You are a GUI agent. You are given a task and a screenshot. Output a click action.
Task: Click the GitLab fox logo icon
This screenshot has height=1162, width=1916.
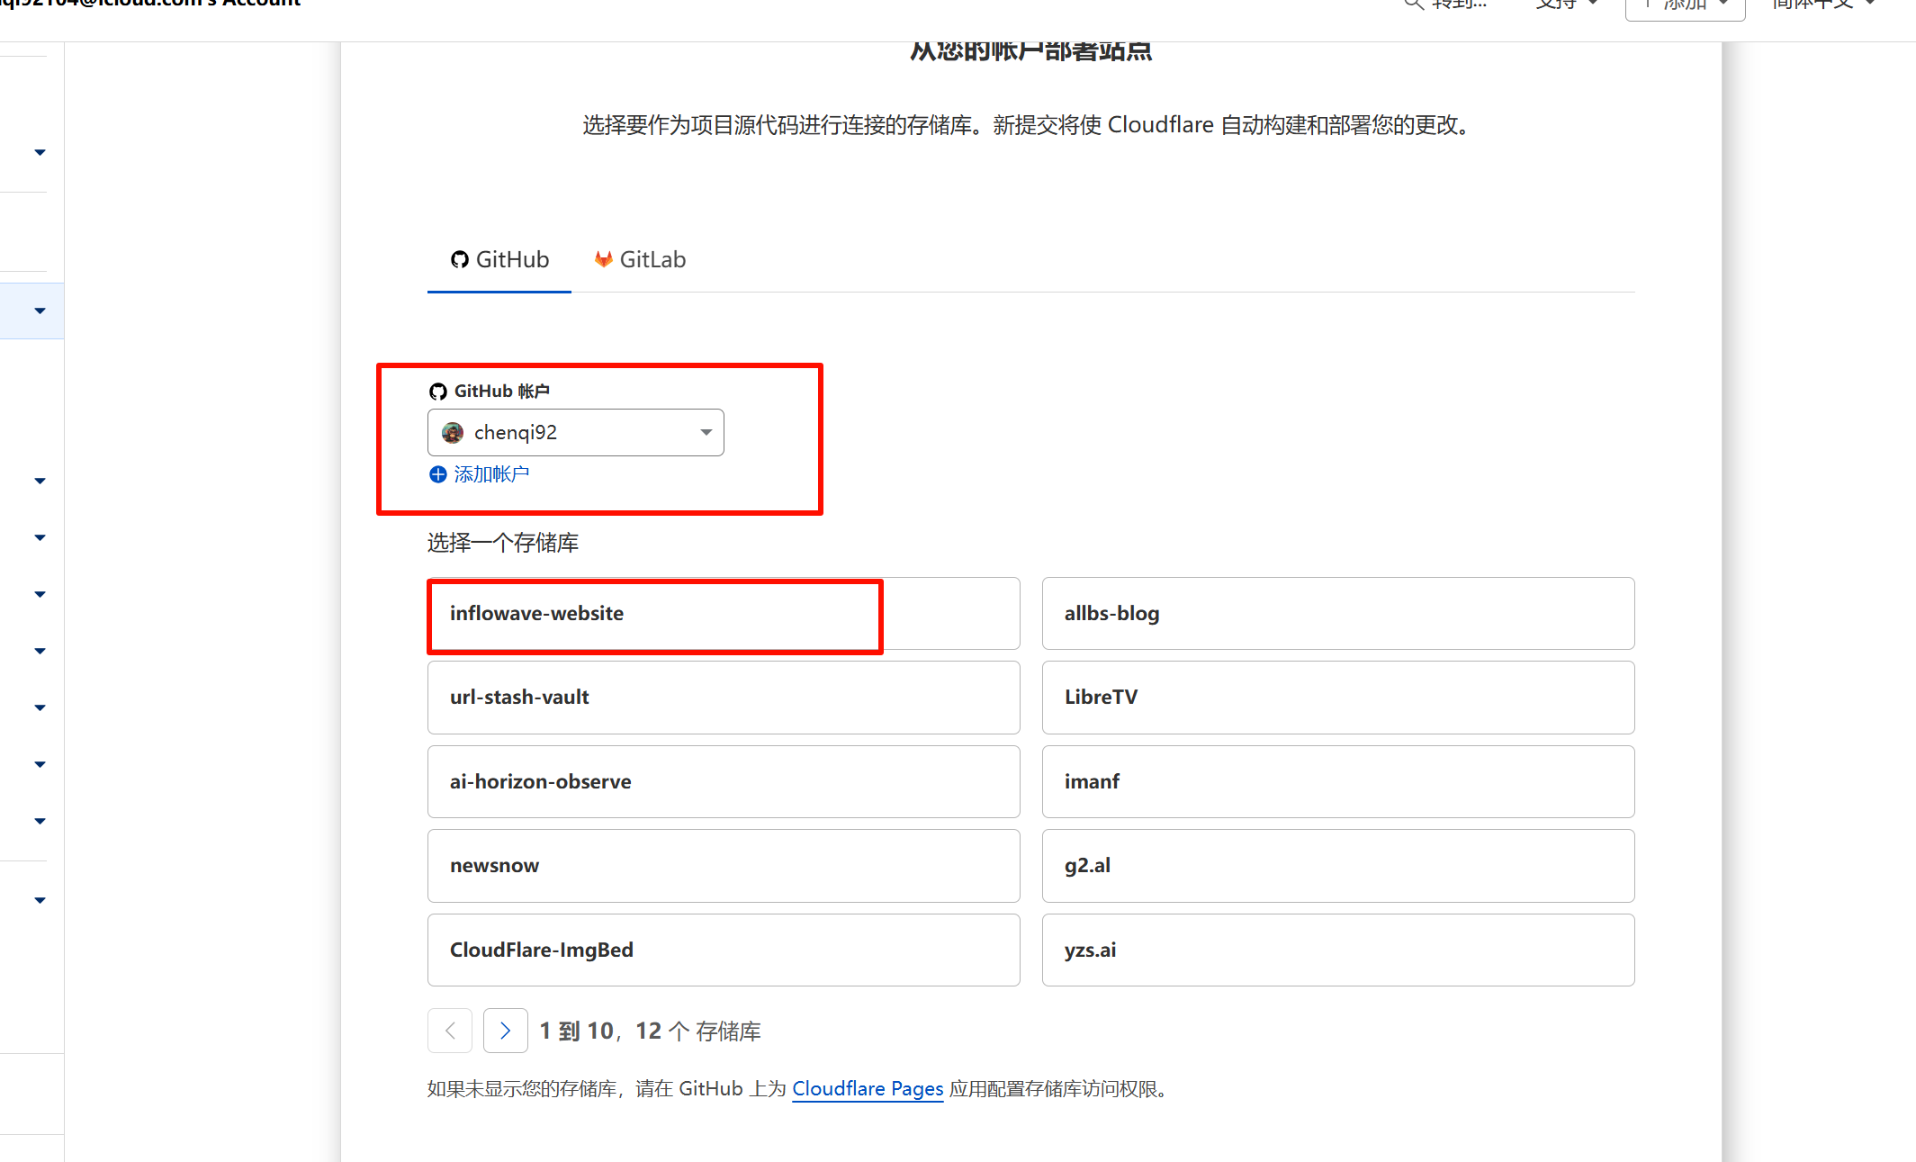pos(603,260)
